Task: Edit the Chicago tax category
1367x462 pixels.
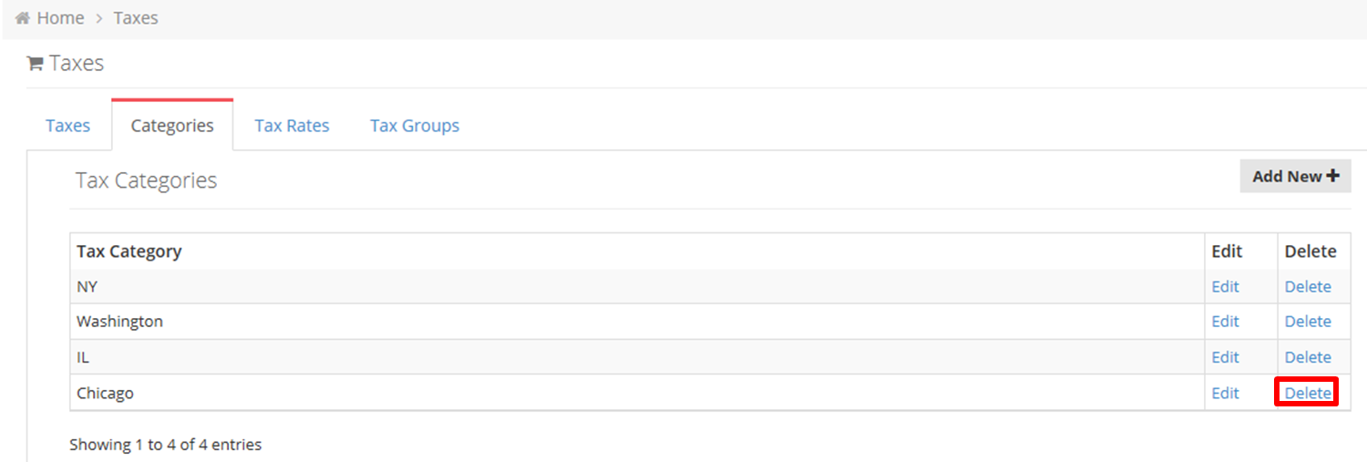Action: [1225, 393]
